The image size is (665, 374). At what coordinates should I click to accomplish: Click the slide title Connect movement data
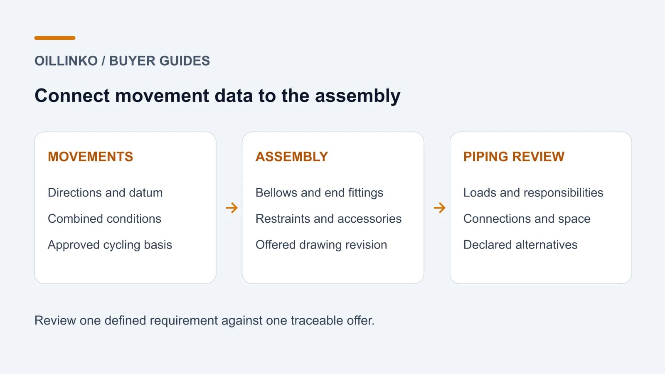[217, 96]
